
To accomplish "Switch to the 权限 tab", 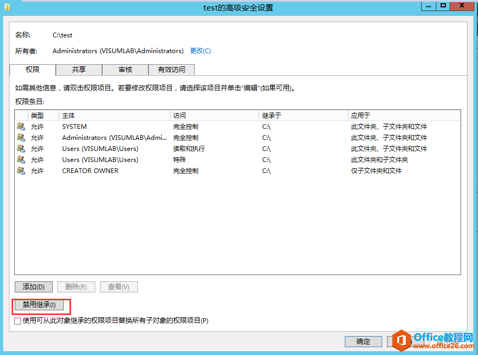I will [33, 70].
